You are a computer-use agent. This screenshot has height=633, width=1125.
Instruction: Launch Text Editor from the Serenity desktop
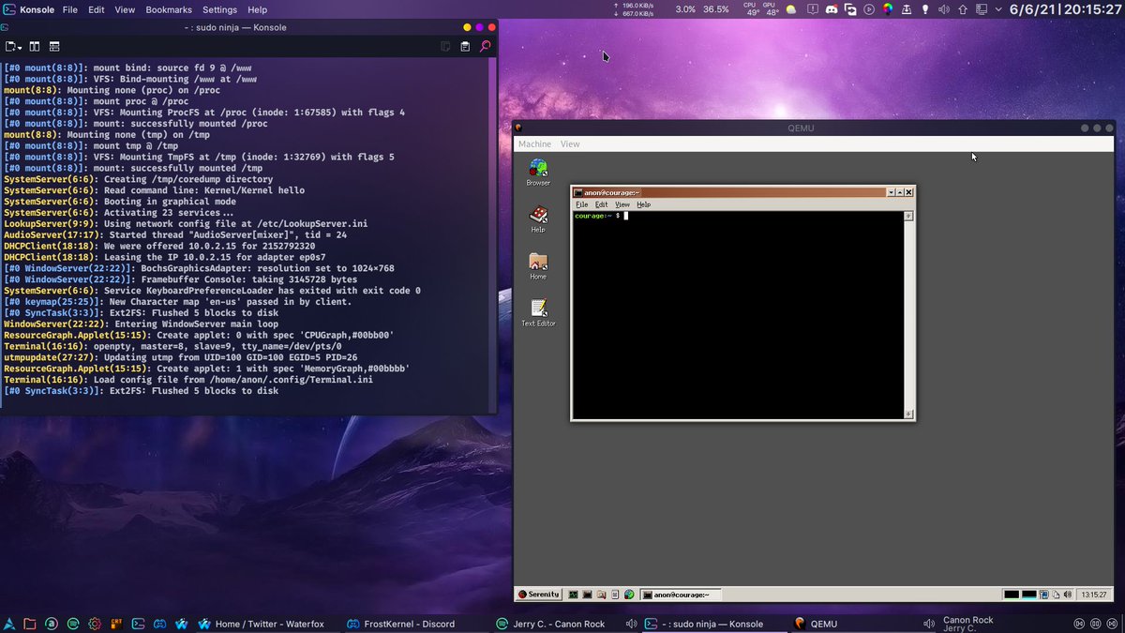538,312
